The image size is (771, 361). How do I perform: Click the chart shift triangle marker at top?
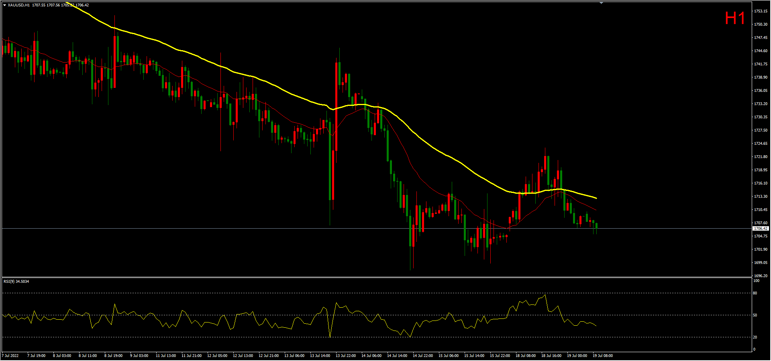601,3
